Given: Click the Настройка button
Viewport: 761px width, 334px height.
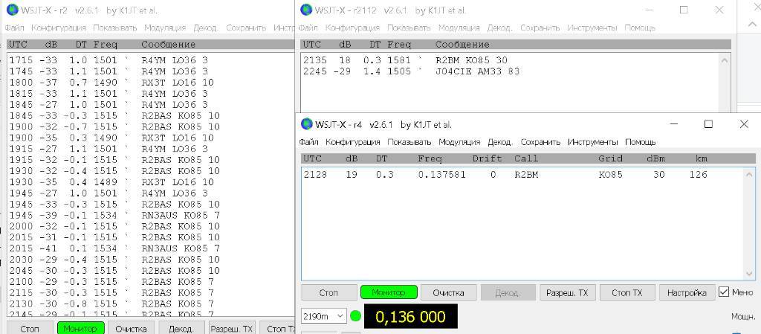Looking at the screenshot, I should (x=686, y=292).
